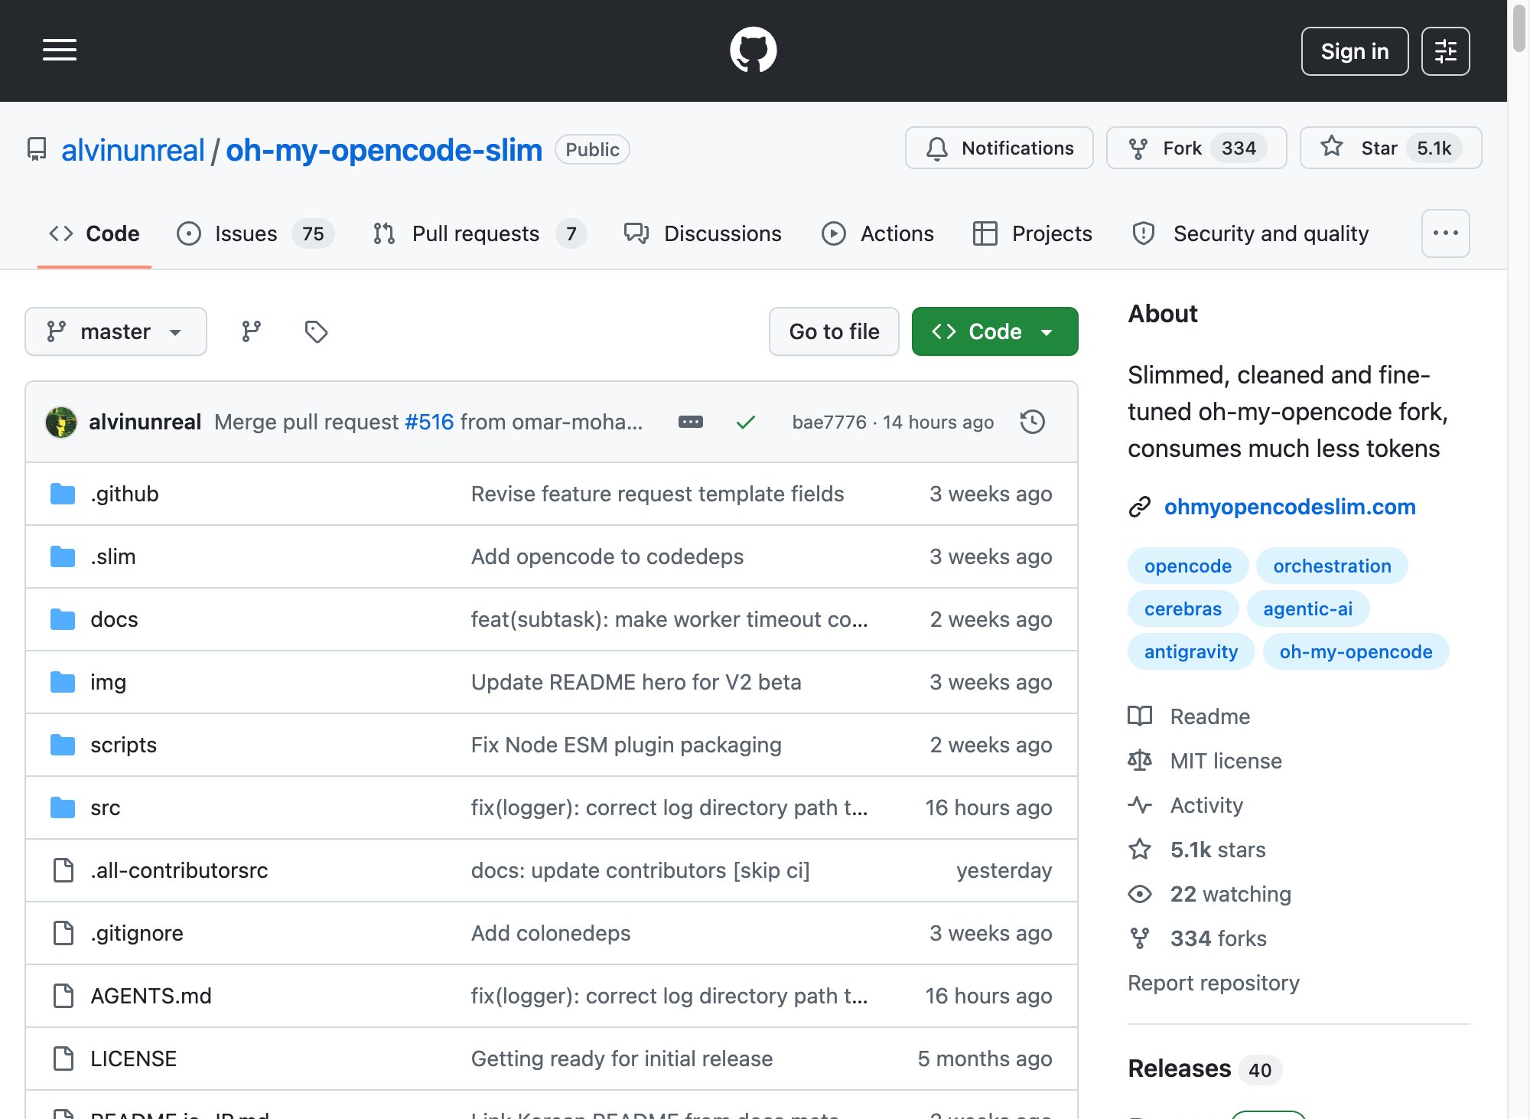Open the LICENSE file

133,1059
